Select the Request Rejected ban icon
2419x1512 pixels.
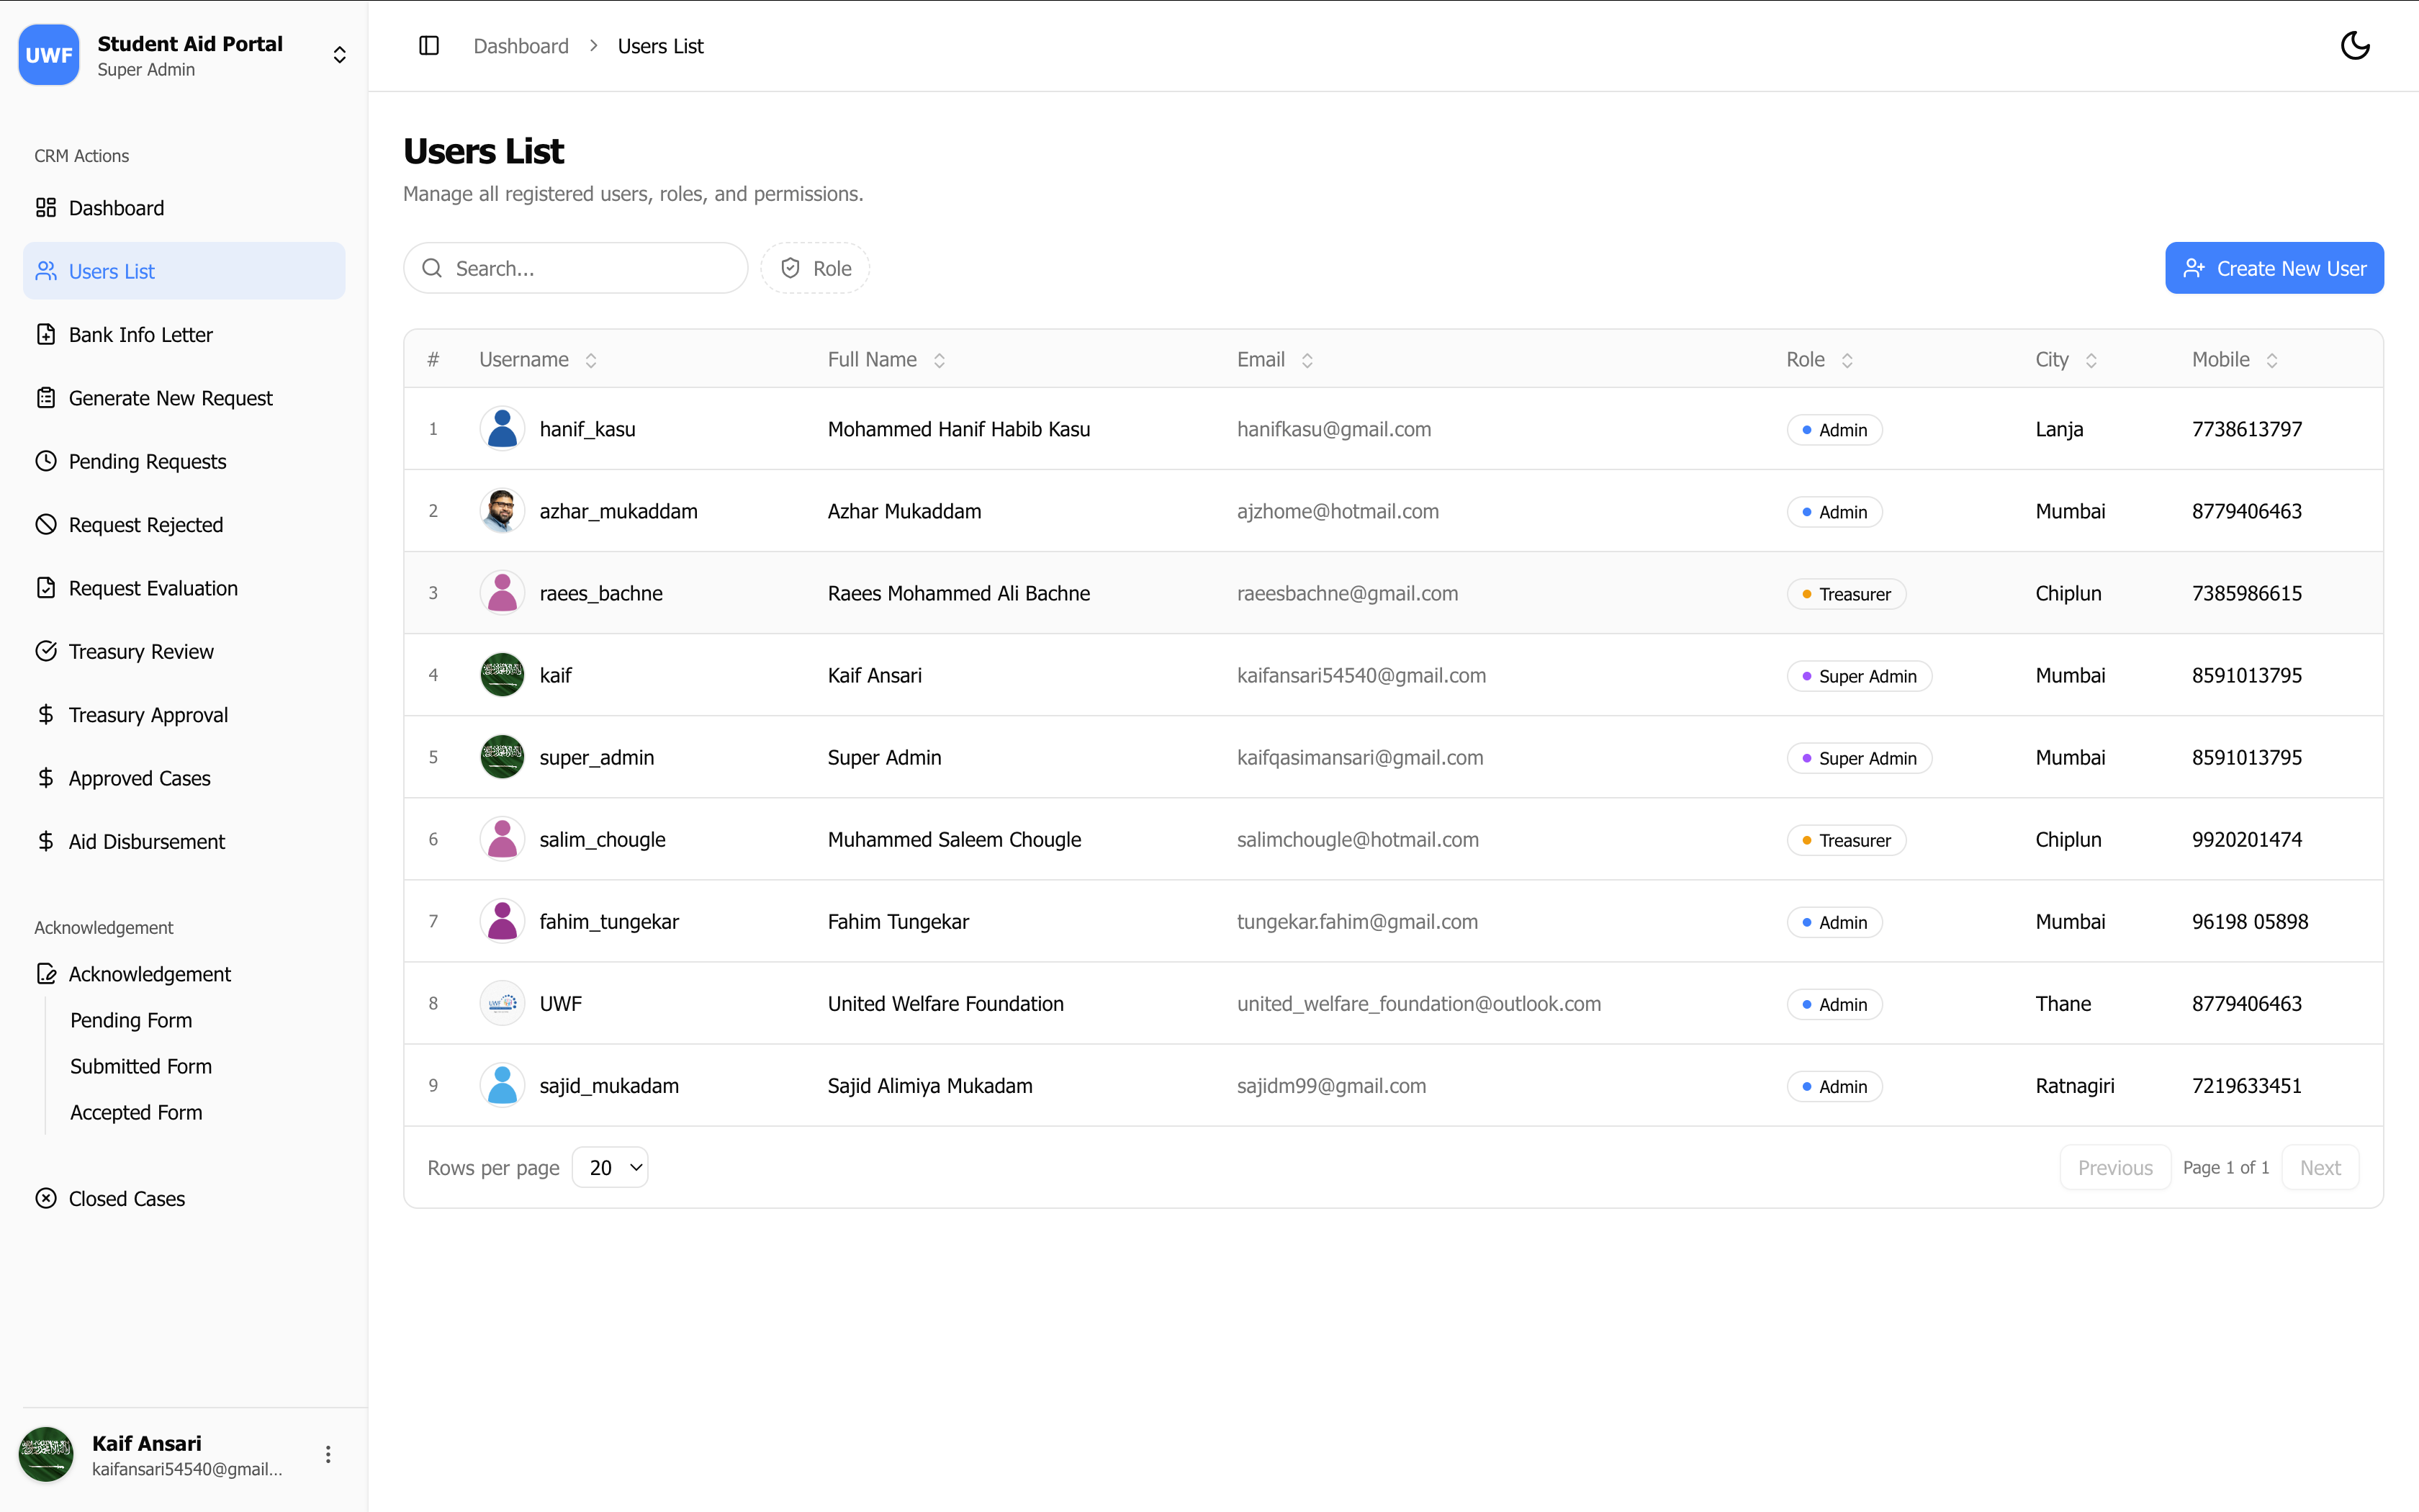(x=46, y=525)
